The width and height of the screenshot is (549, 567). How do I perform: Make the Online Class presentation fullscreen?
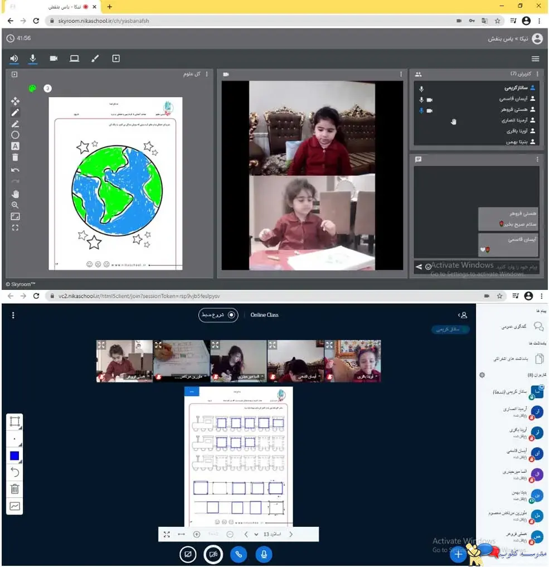pyautogui.click(x=167, y=535)
